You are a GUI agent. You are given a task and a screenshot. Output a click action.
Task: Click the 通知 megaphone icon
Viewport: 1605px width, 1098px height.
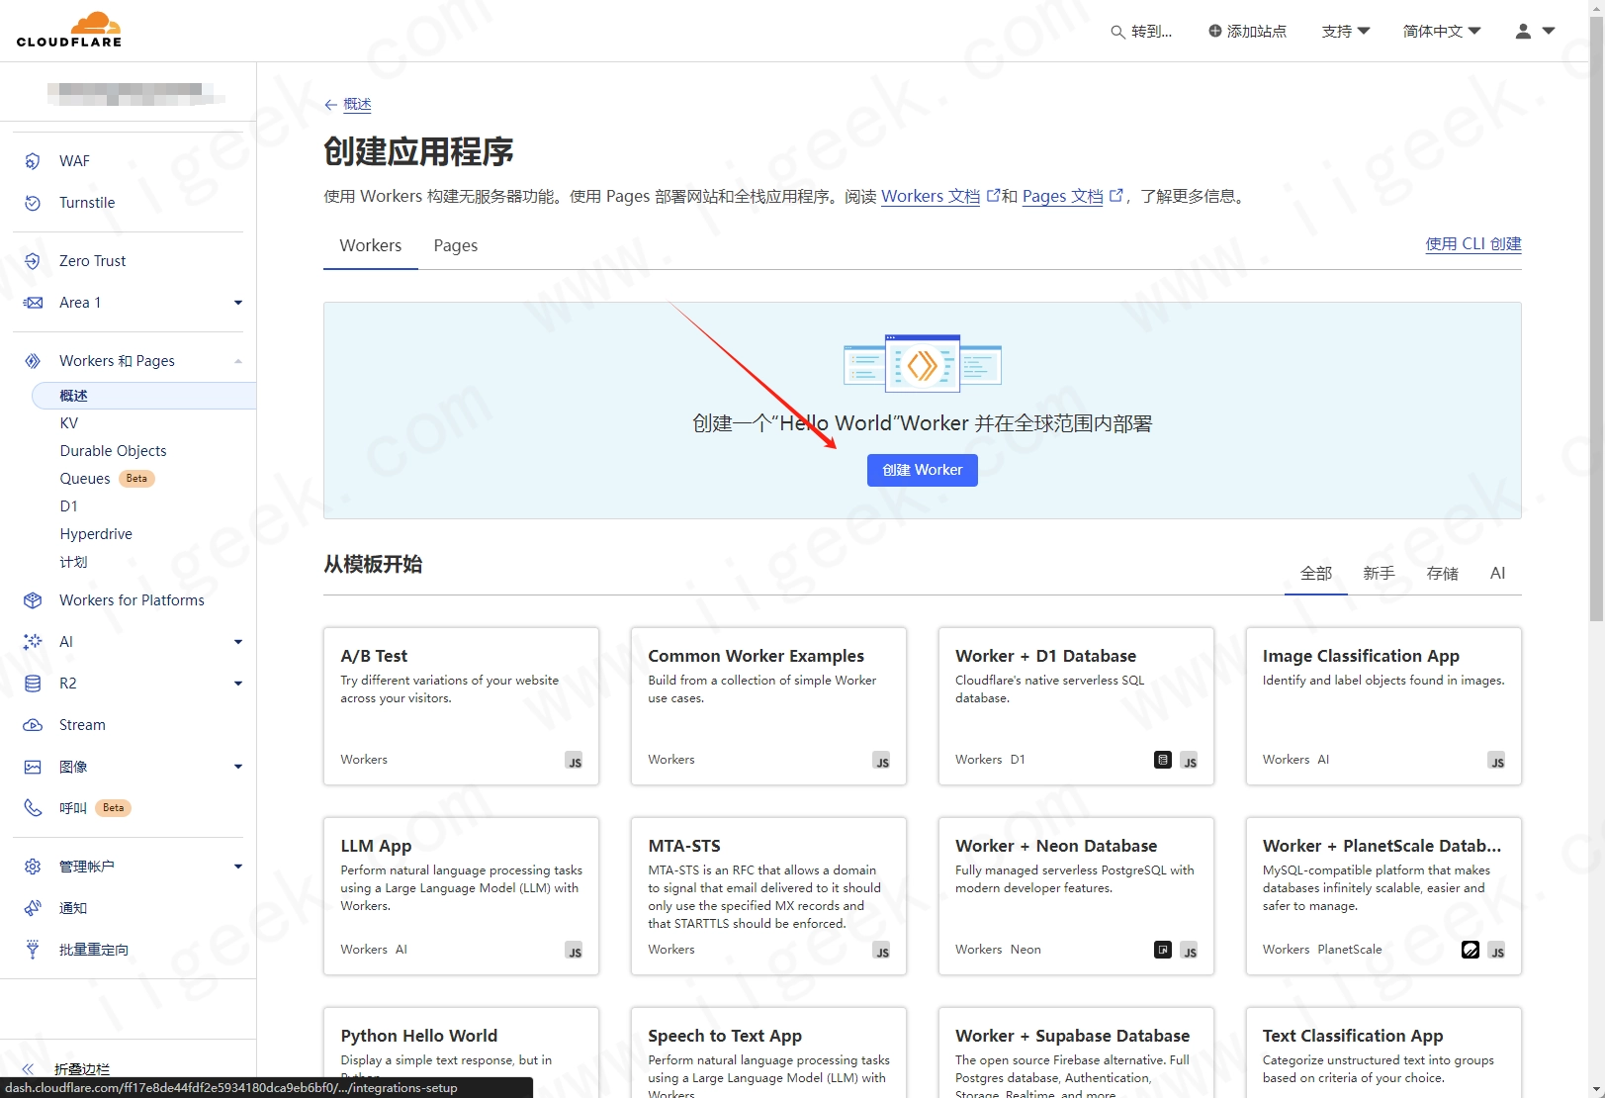[x=33, y=908]
